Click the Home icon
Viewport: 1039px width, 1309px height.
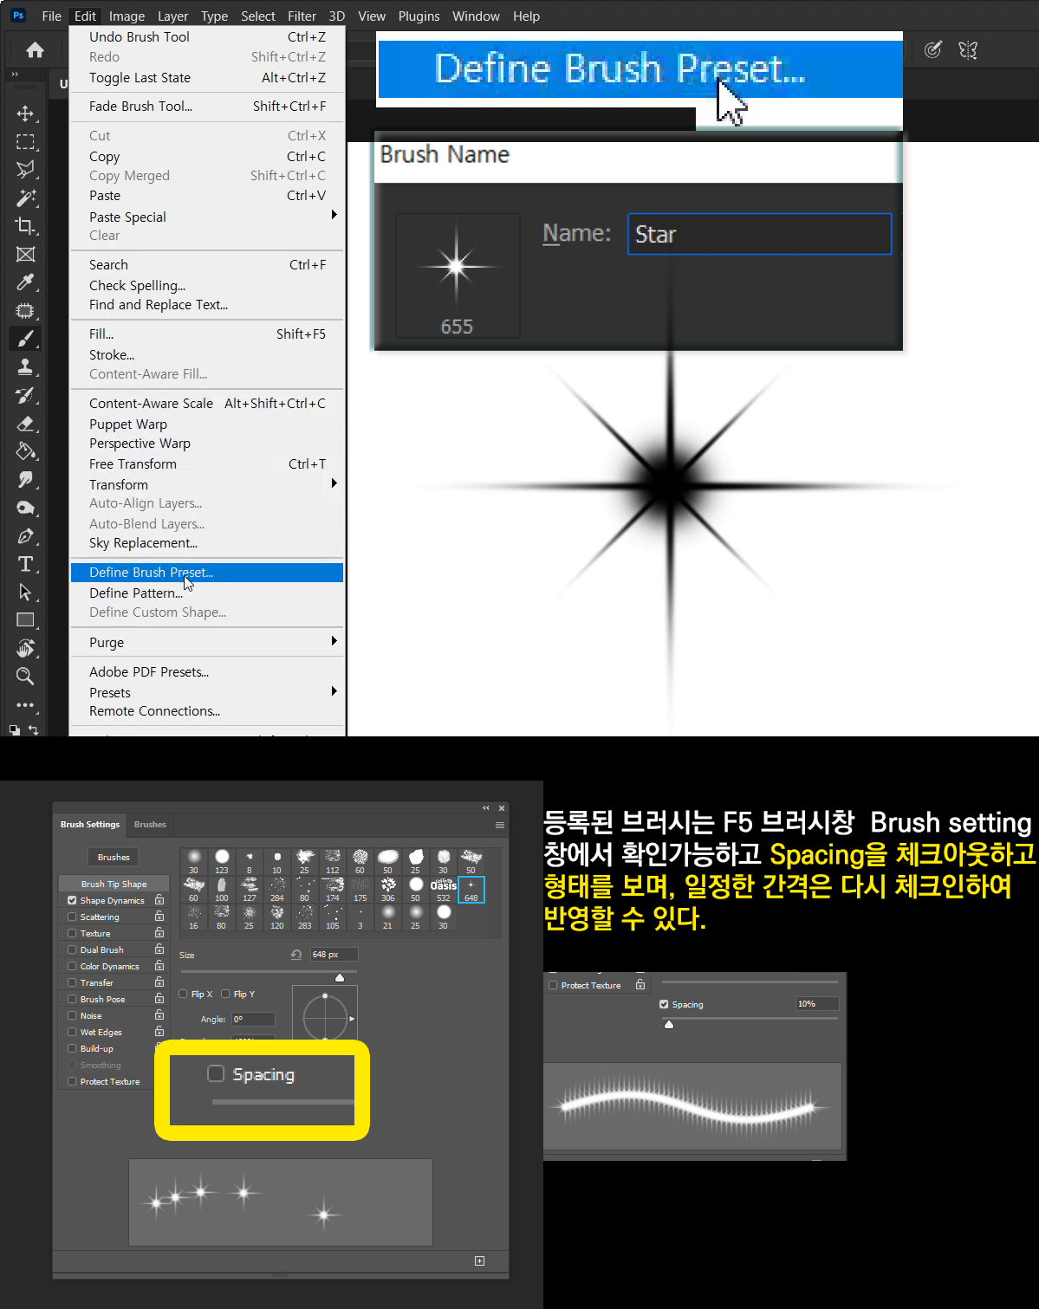pos(35,50)
